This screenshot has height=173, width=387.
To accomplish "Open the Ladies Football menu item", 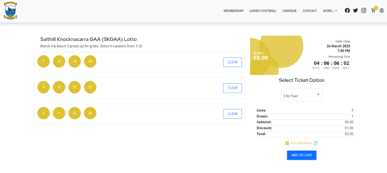I will click(x=263, y=11).
